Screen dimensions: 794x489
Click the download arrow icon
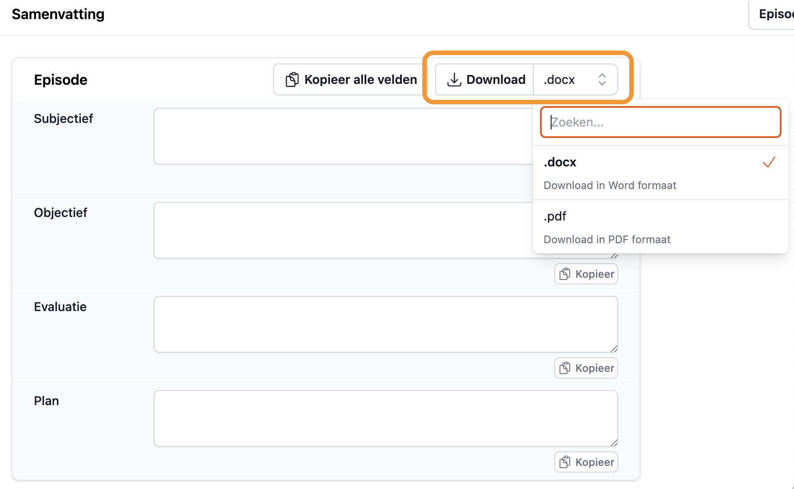point(454,80)
